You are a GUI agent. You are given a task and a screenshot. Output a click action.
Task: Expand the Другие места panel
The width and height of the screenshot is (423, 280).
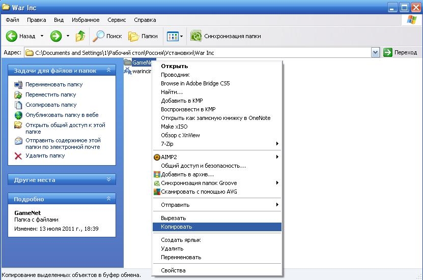pyautogui.click(x=108, y=179)
